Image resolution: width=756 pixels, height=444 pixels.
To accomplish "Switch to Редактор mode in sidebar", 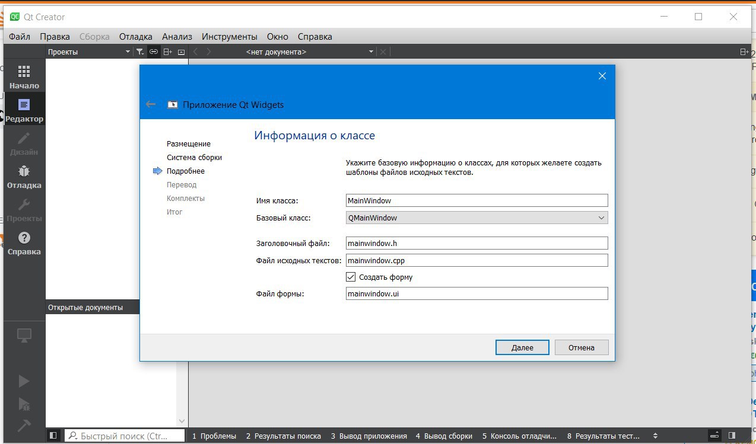I will click(24, 110).
